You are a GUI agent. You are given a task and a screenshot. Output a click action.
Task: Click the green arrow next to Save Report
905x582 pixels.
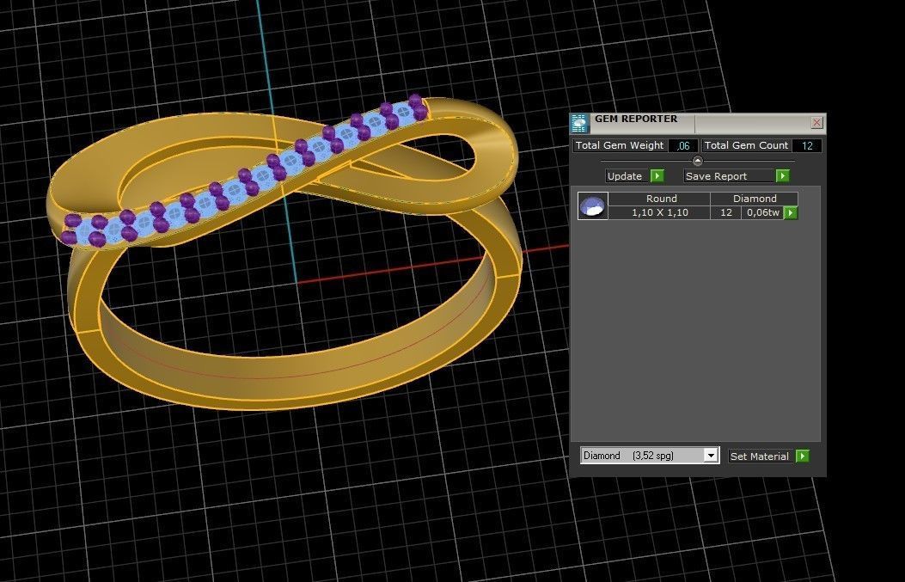[783, 175]
